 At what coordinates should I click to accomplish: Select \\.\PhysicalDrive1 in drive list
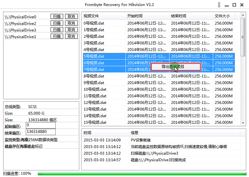coord(20,37)
